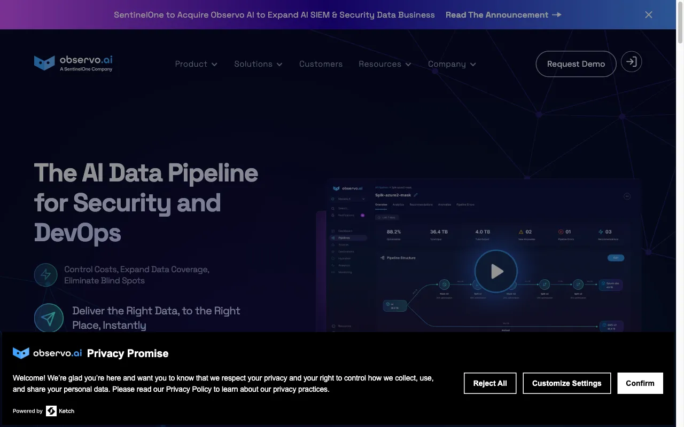Open the Customers page
Image resolution: width=684 pixels, height=427 pixels.
(x=321, y=64)
